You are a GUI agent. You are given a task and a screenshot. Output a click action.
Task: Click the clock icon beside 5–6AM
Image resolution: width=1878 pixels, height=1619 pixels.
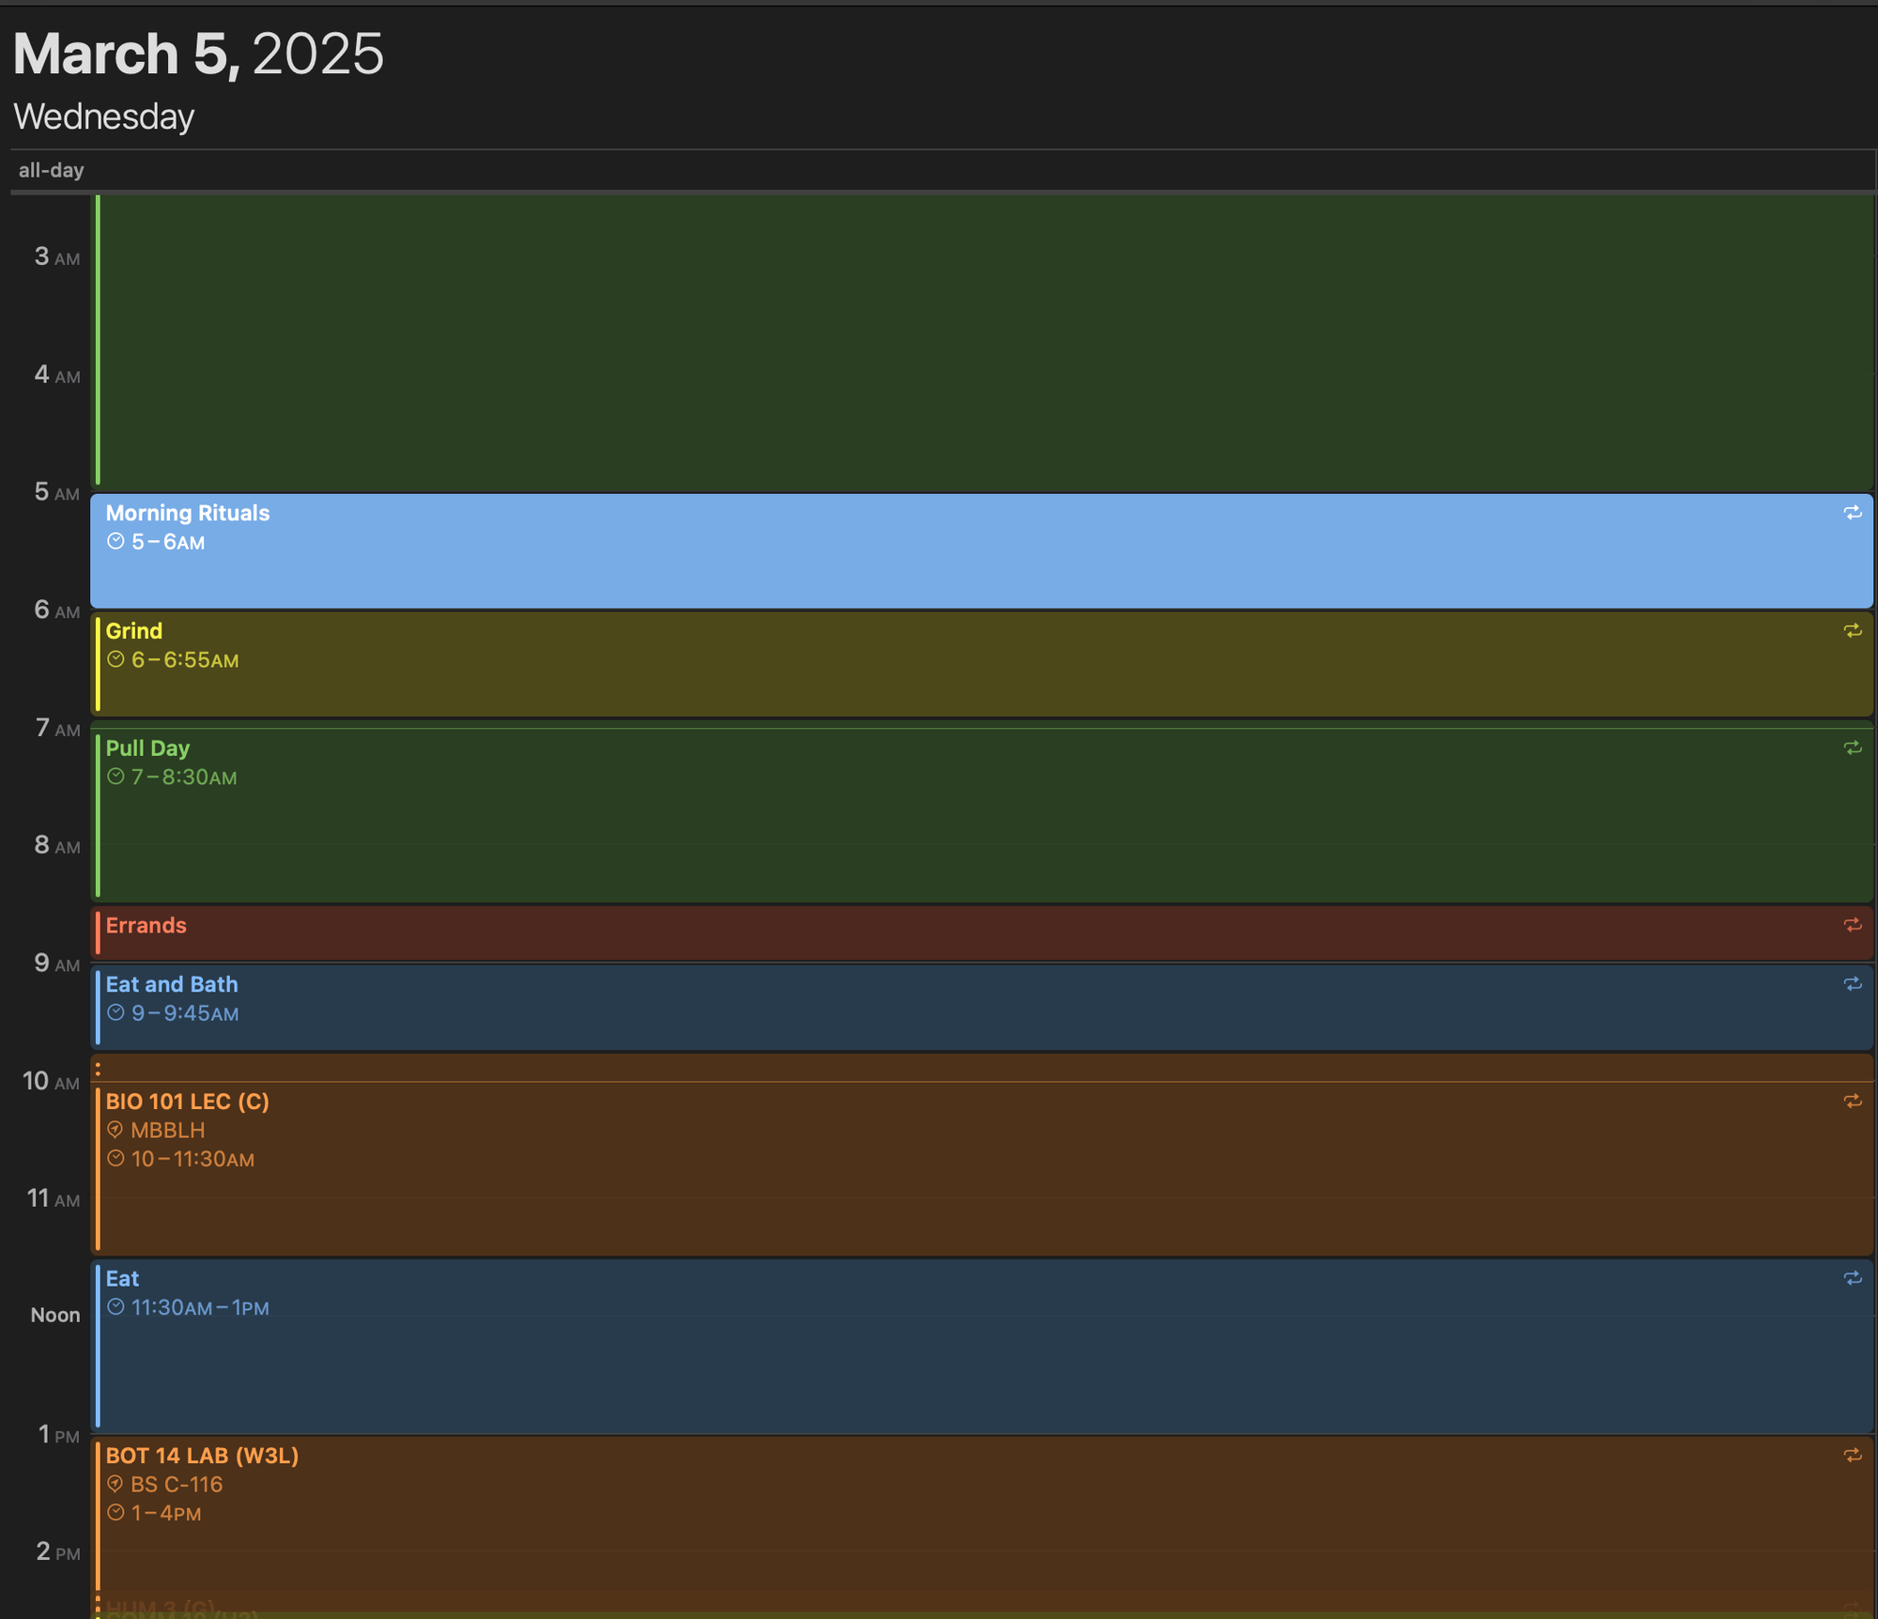(x=115, y=542)
